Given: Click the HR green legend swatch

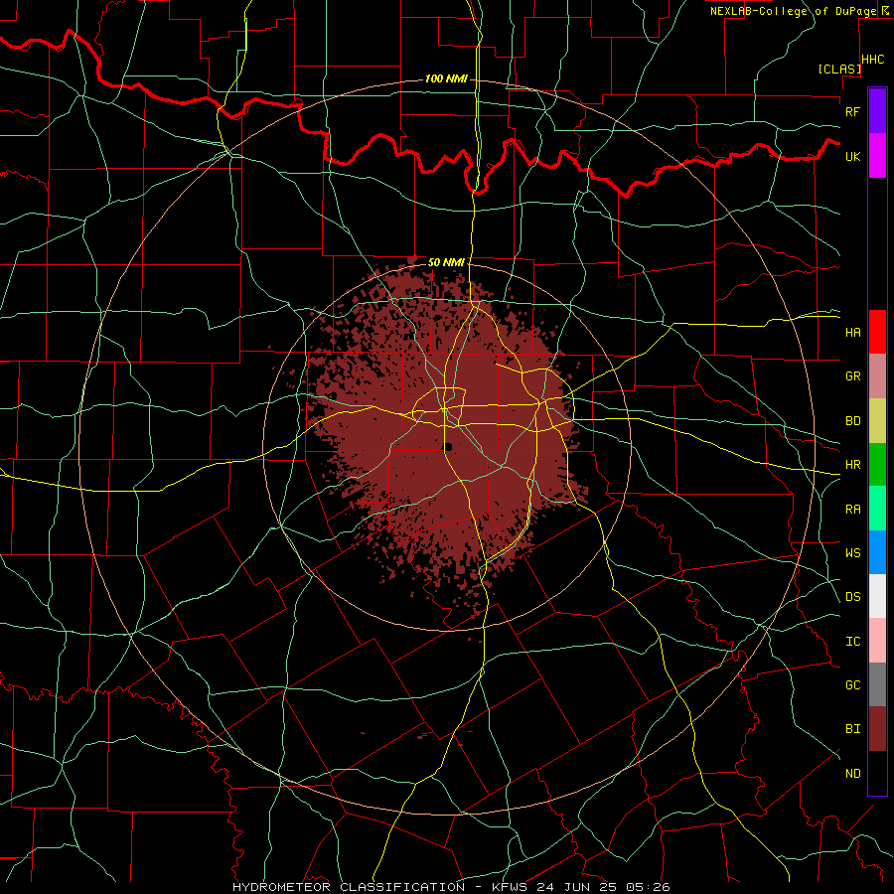Looking at the screenshot, I should point(877,465).
